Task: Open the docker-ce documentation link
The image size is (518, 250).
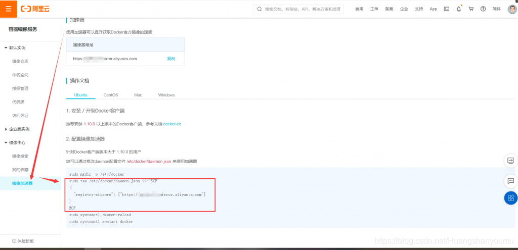Action: tap(172, 124)
